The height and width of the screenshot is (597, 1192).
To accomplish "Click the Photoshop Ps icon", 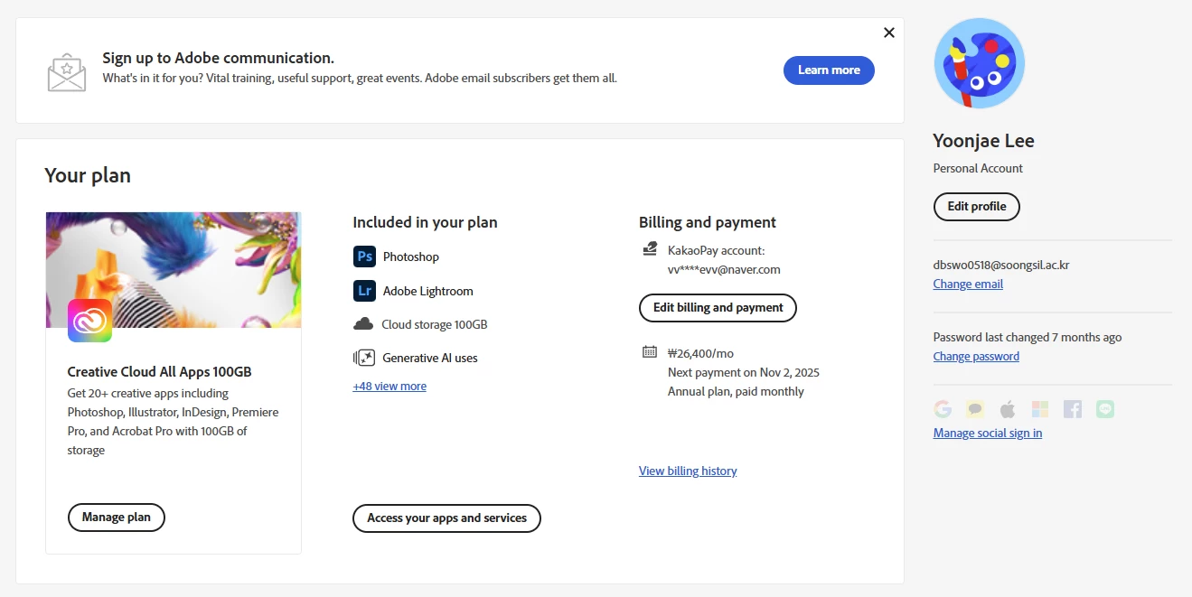I will coord(364,257).
